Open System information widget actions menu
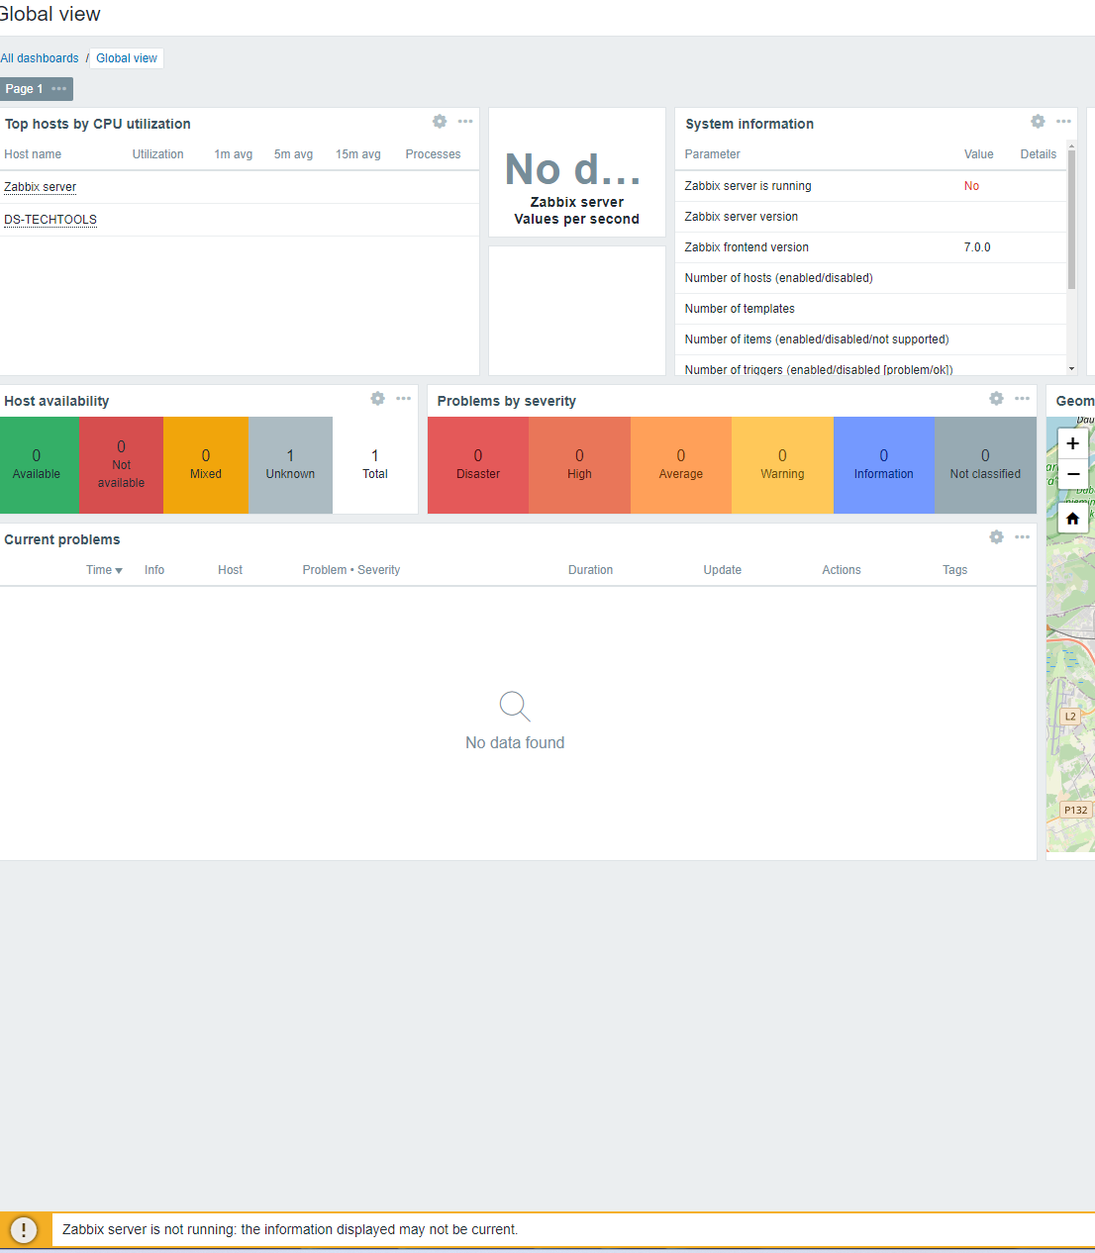Viewport: 1095px width, 1253px height. (1063, 122)
